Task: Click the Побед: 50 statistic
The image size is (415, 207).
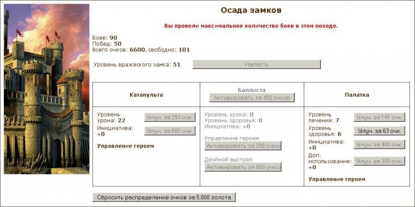Action: (107, 44)
